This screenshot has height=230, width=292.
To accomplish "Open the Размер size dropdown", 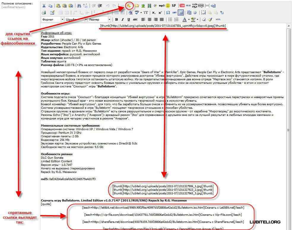I will click(99, 19).
